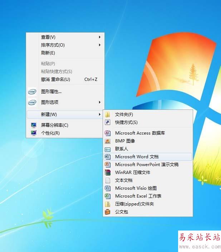Click the shortcut arrow icon beside 快捷方式(S)
Screen dimensions: 221x252
tap(108, 122)
